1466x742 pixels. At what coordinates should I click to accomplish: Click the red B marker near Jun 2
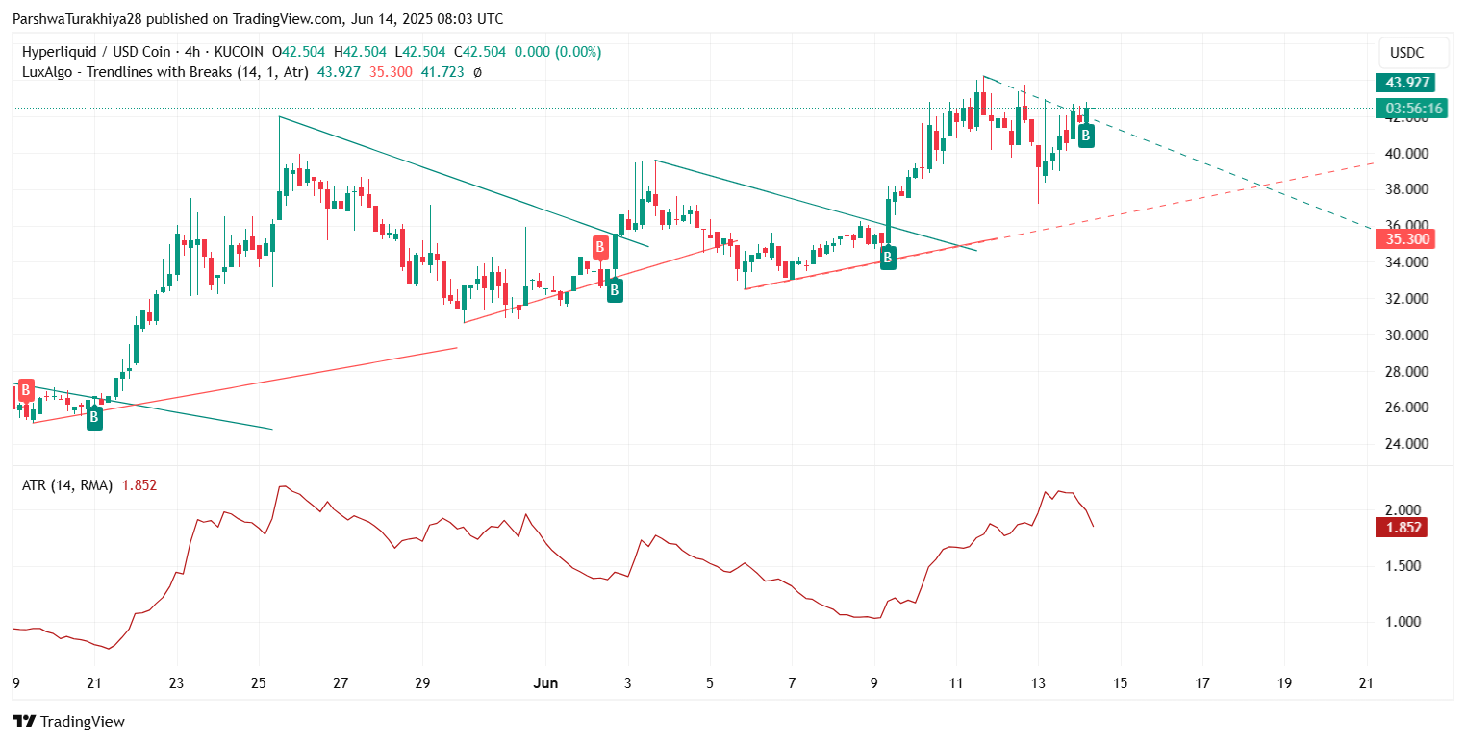(600, 248)
